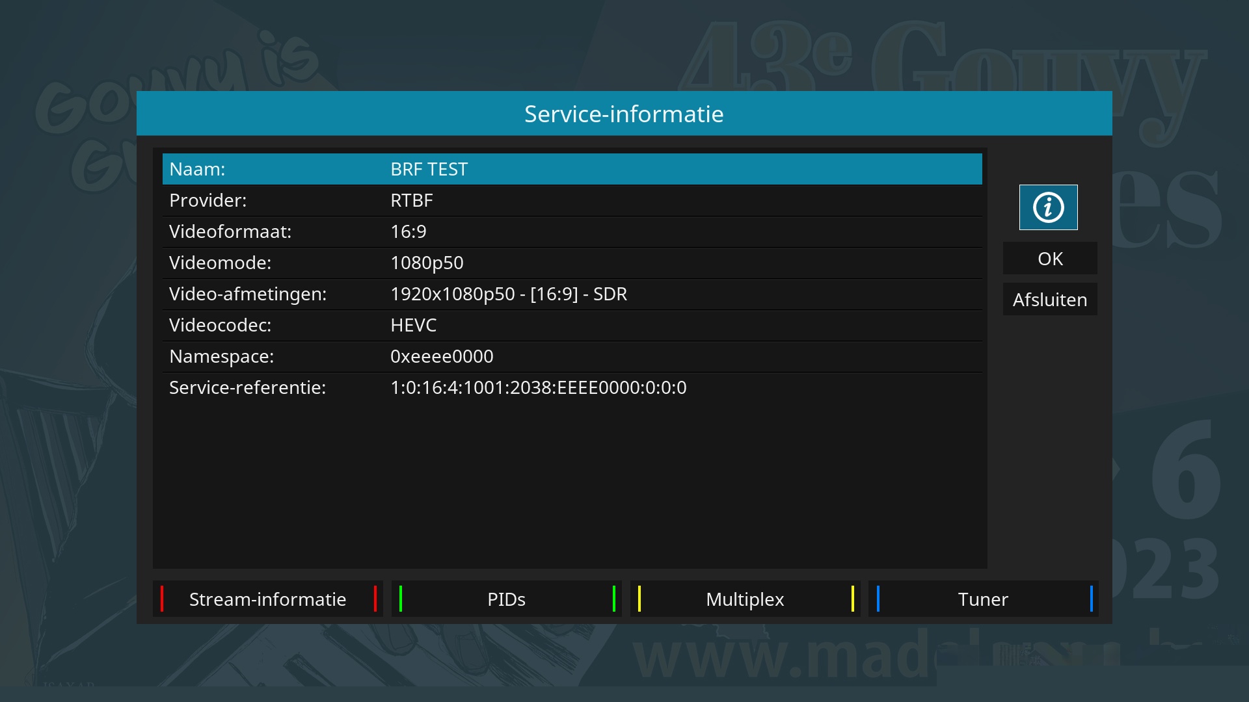Click the info icon beside the list
1249x702 pixels.
(1048, 207)
